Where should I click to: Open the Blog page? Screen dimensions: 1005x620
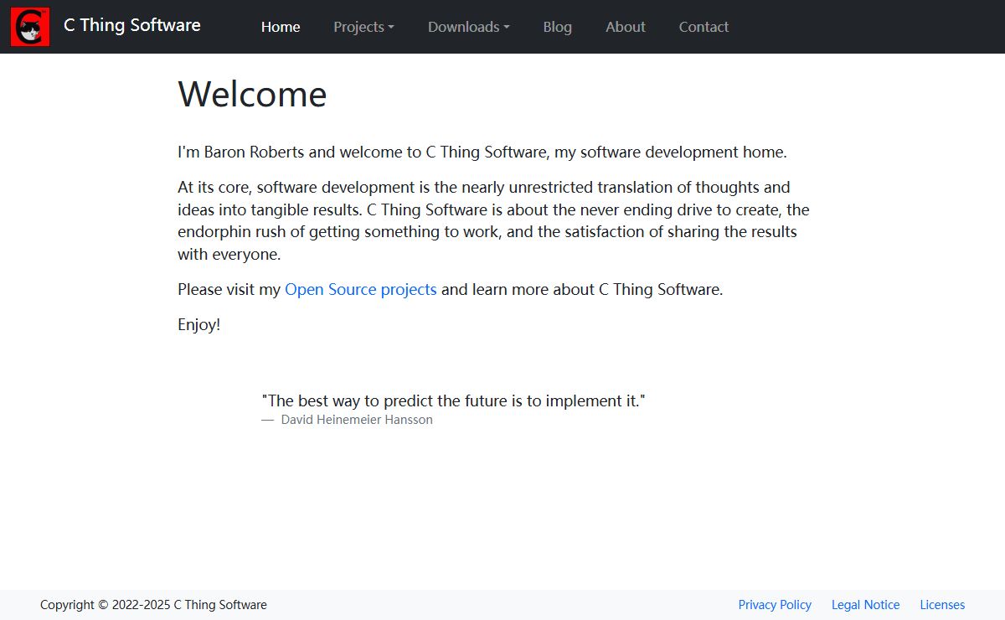point(557,27)
